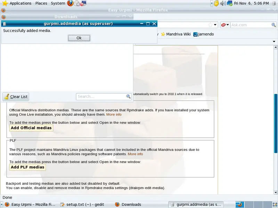Image resolution: width=278 pixels, height=208 pixels.
Task: Open the Jamendo bookmark
Action: pos(204,34)
